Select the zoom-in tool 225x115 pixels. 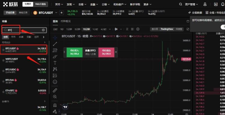55,97
